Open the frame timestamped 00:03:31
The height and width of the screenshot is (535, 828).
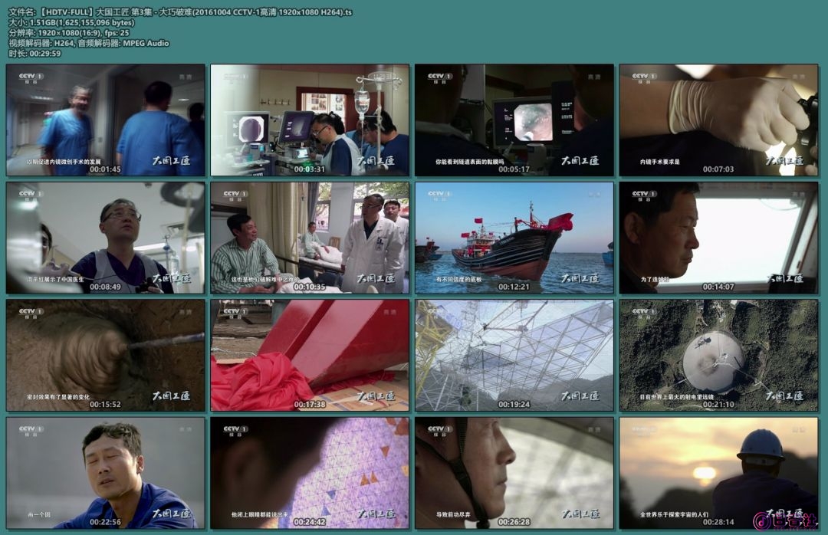[x=310, y=120]
